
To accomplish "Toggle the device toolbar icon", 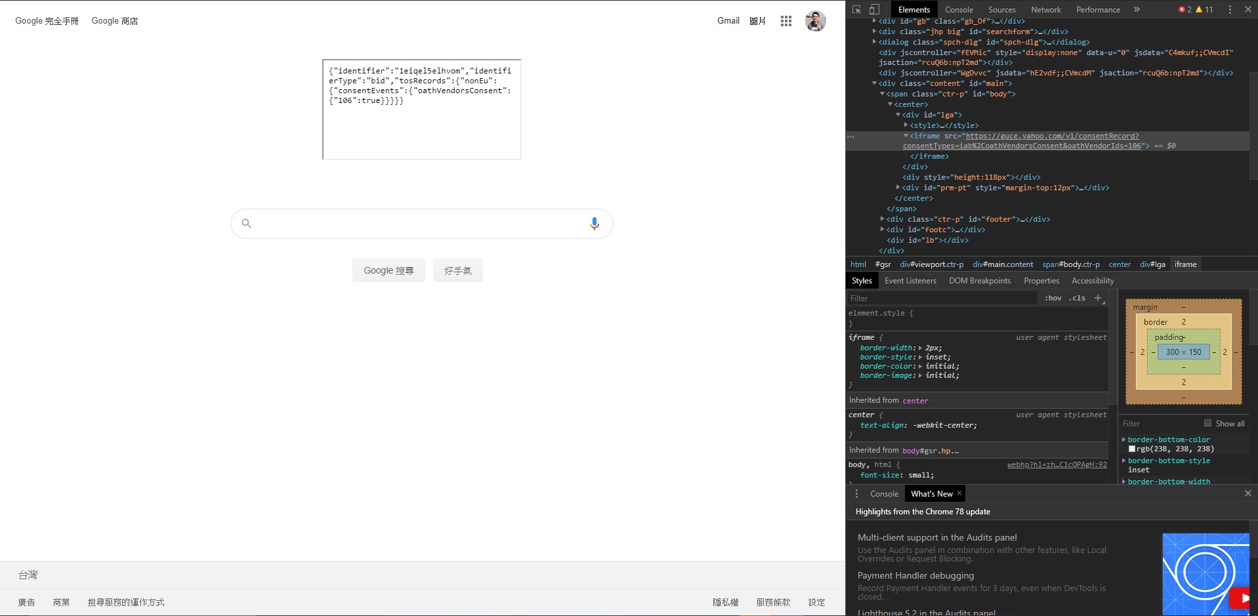I will click(874, 10).
